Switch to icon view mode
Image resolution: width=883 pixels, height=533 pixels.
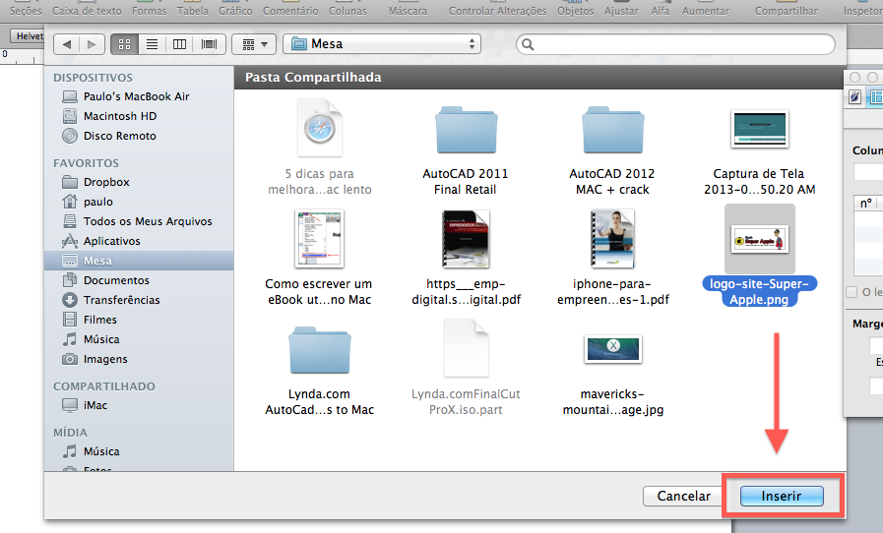click(125, 44)
